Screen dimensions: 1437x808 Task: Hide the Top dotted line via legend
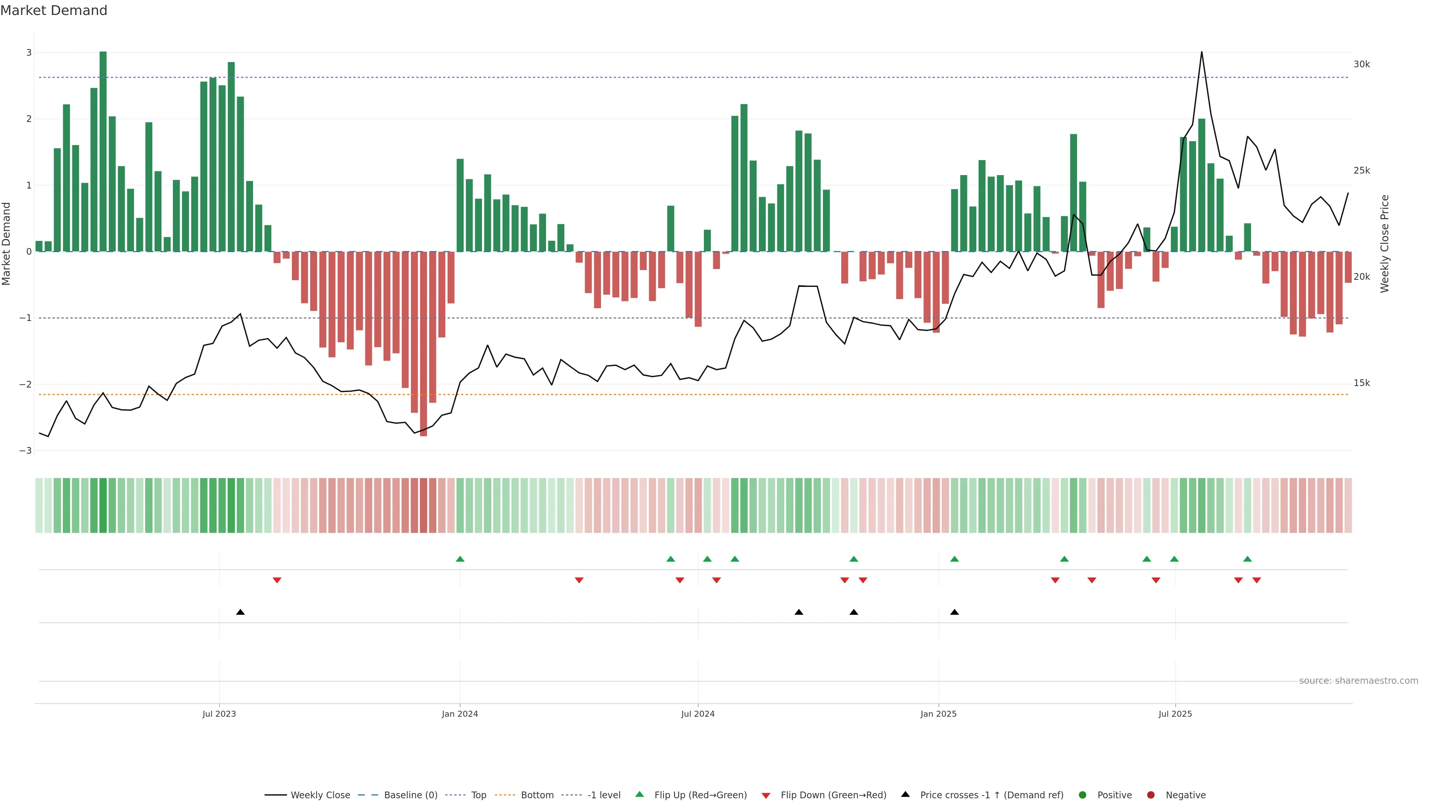(478, 795)
